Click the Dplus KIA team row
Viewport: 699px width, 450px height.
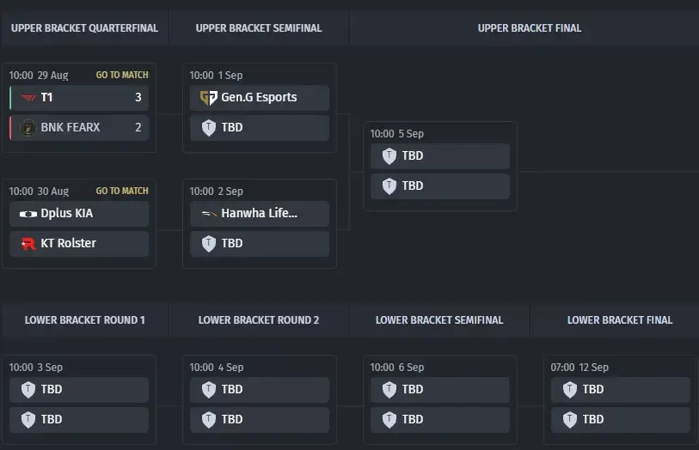pyautogui.click(x=79, y=214)
